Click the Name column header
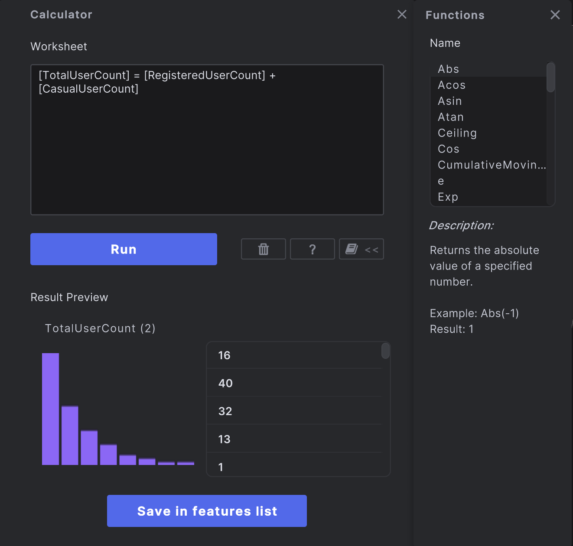 [445, 43]
